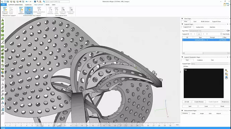
Task: Open the Support Pages panel options arrow
Action: point(228,24)
